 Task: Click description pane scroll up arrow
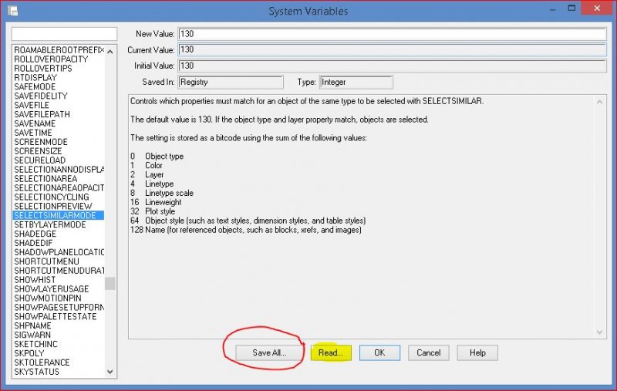click(x=599, y=103)
